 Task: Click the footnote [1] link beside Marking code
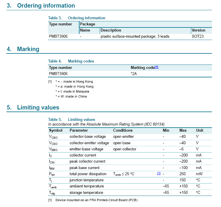[x=156, y=67]
